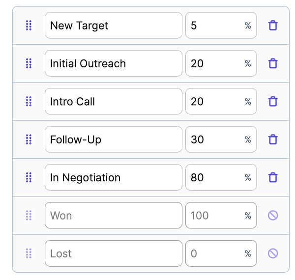295x280 pixels.
Task: Delete the Initial Outreach stage
Action: tap(273, 63)
